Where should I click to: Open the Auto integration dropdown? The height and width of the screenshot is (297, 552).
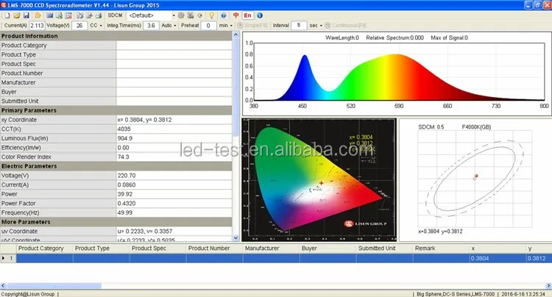[x=169, y=25]
